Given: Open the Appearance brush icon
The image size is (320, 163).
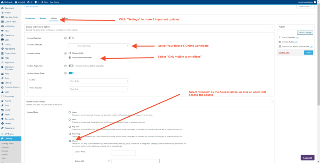Looking at the screenshot, I should click(x=2, y=128).
